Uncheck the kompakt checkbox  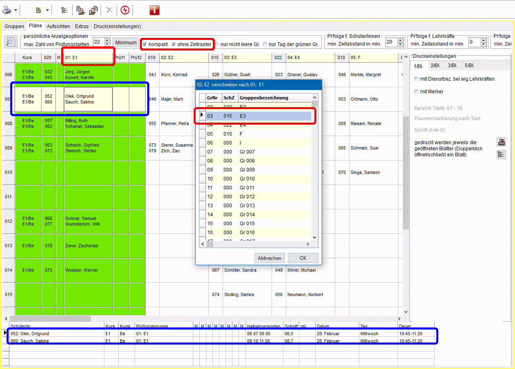(144, 44)
